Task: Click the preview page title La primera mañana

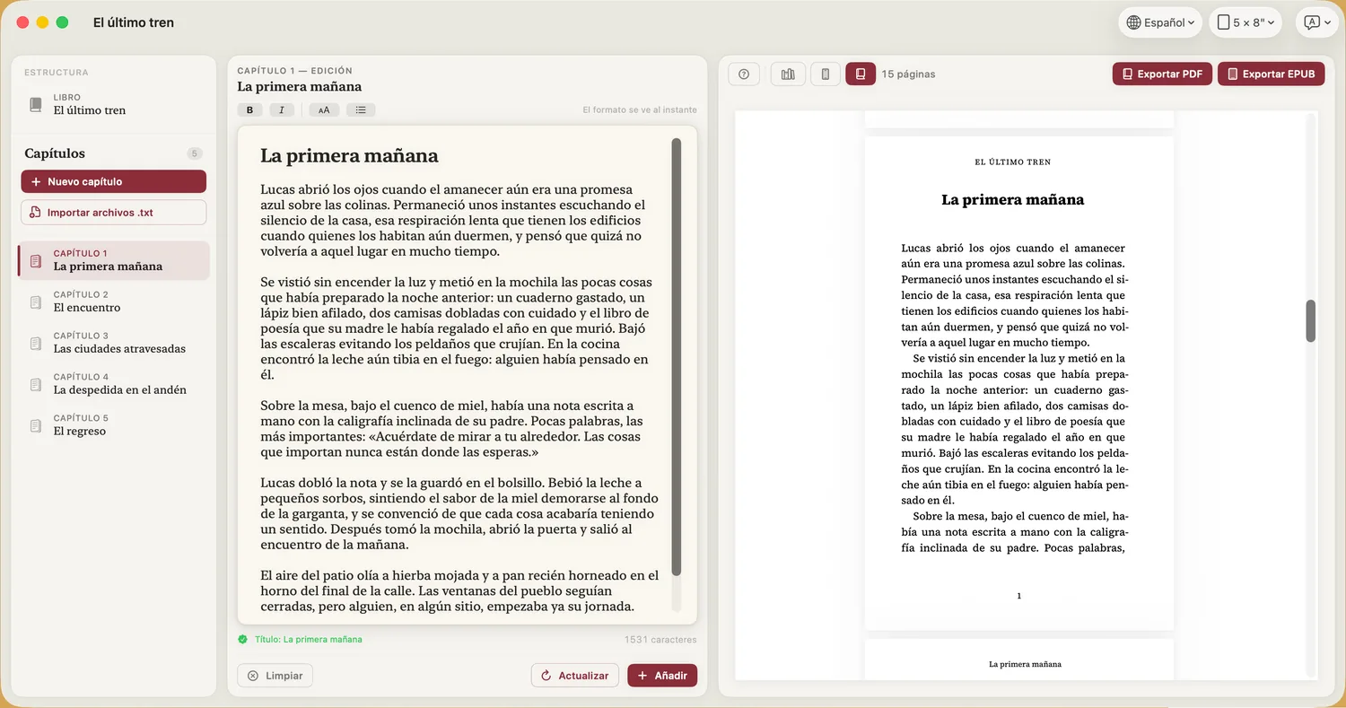Action: 1012,200
